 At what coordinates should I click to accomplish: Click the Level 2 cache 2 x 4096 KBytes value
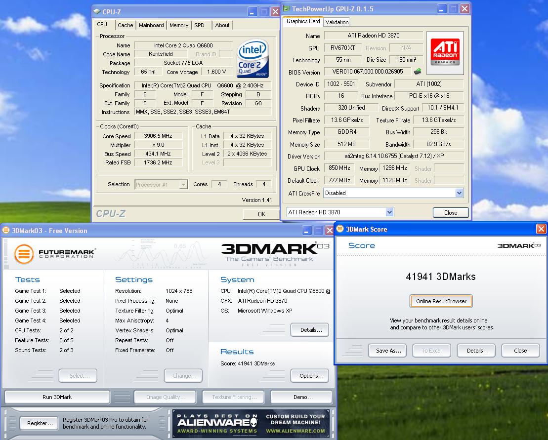click(x=247, y=154)
